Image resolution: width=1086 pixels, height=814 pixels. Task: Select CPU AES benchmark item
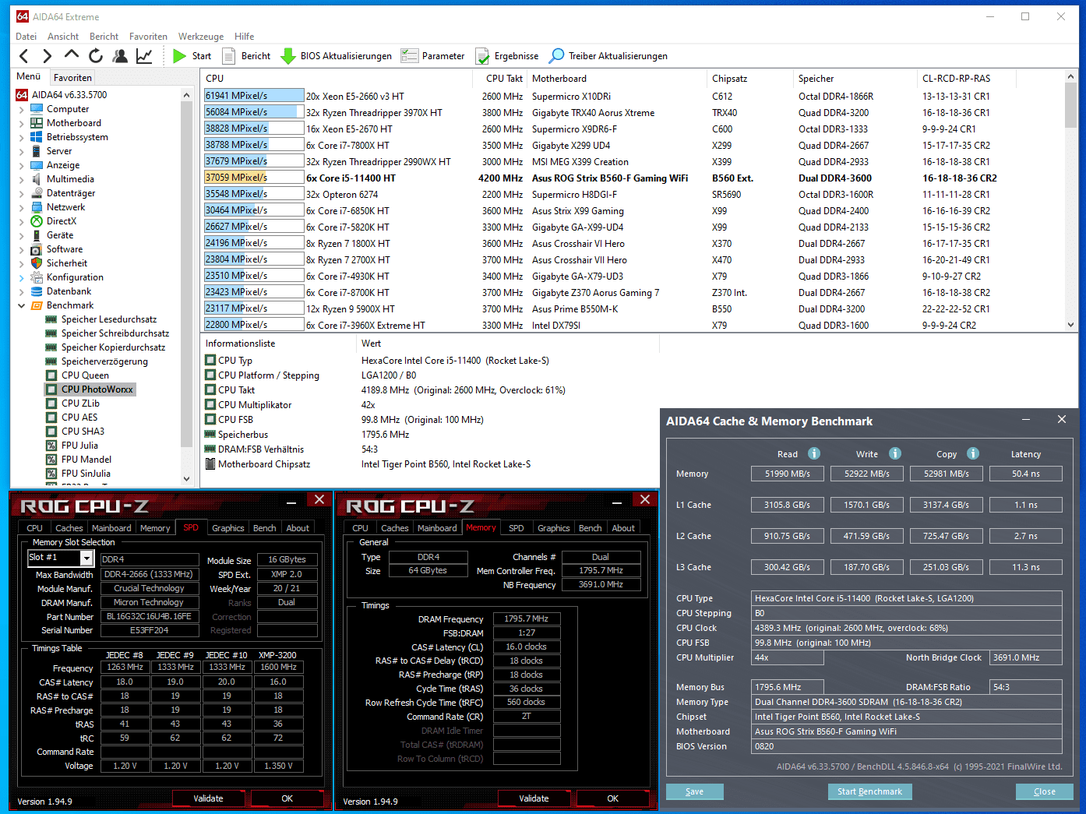(79, 418)
